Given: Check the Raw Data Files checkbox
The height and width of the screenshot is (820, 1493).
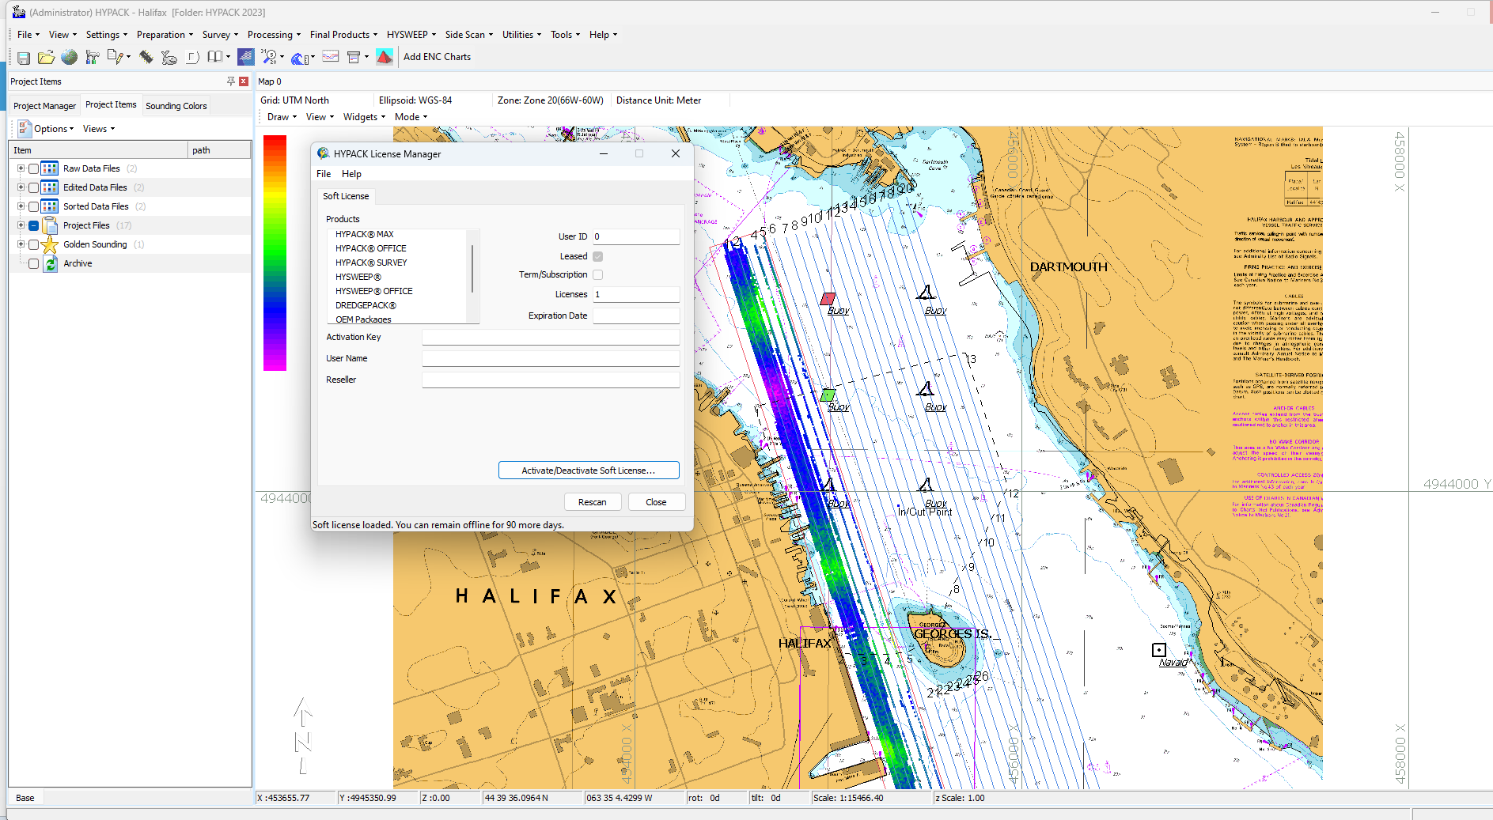Looking at the screenshot, I should 33,168.
